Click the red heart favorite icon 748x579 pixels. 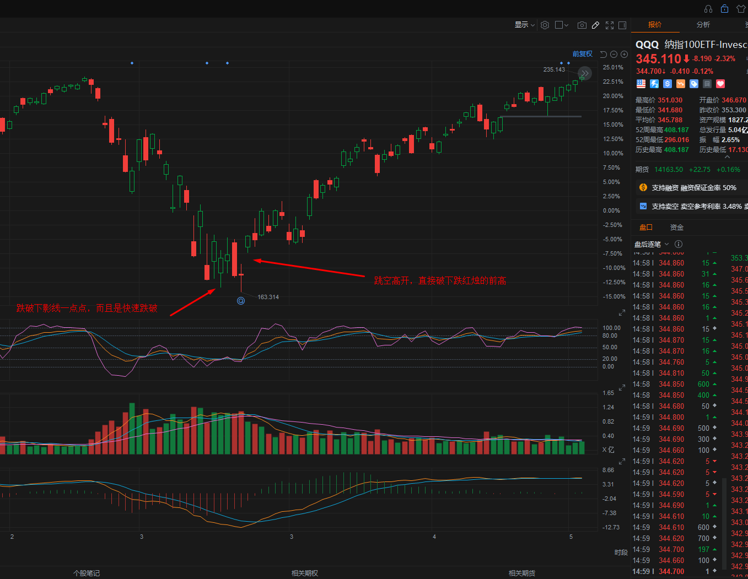tap(720, 84)
